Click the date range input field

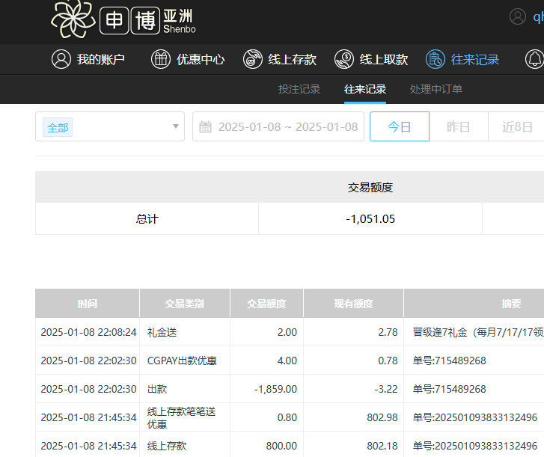point(287,126)
